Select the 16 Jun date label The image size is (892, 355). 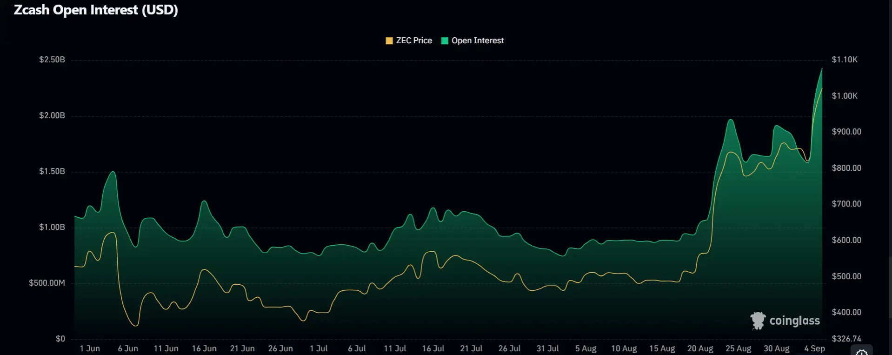[204, 348]
